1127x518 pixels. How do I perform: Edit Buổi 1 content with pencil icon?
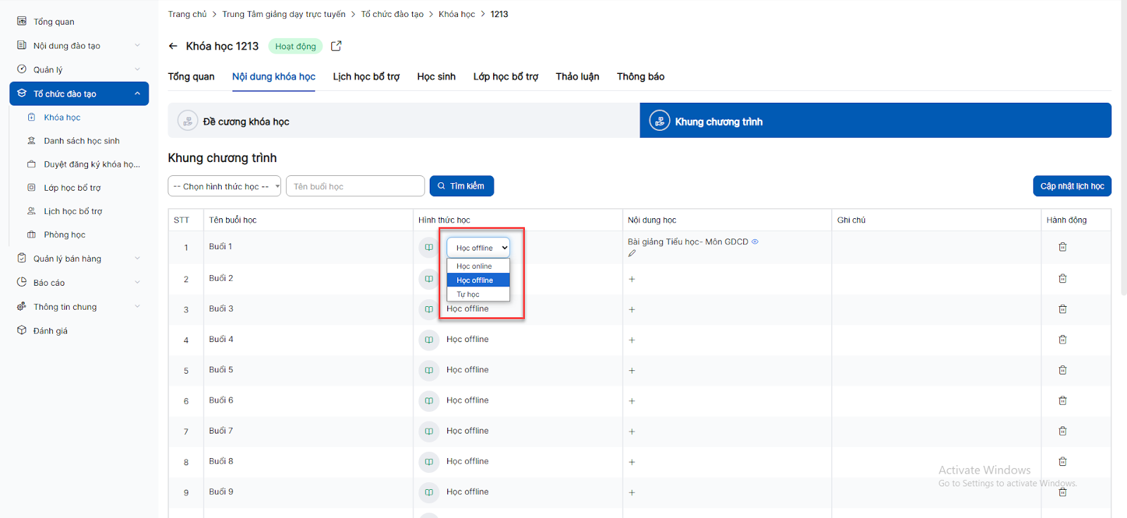pyautogui.click(x=632, y=253)
